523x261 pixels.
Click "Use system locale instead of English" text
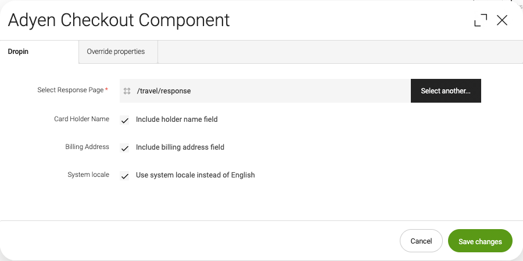tap(195, 175)
